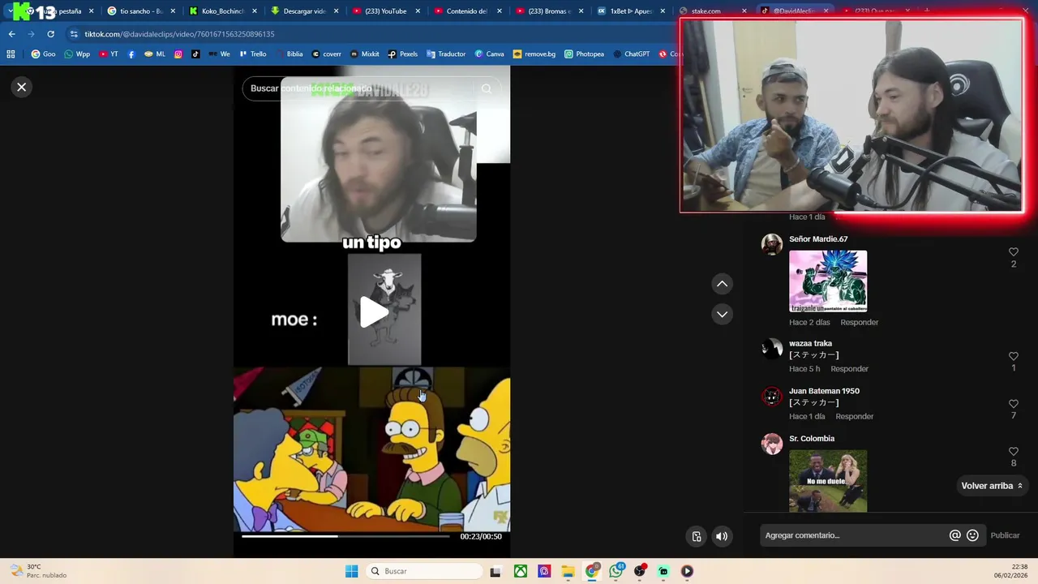Go to the previous video
1038x584 pixels.
point(722,284)
